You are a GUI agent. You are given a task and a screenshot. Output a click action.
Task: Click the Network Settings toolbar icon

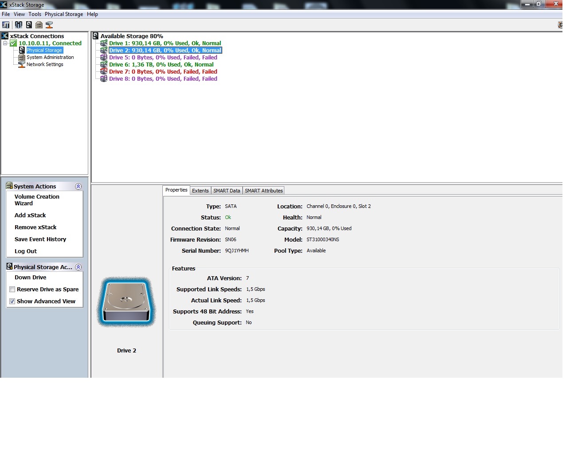pos(49,25)
